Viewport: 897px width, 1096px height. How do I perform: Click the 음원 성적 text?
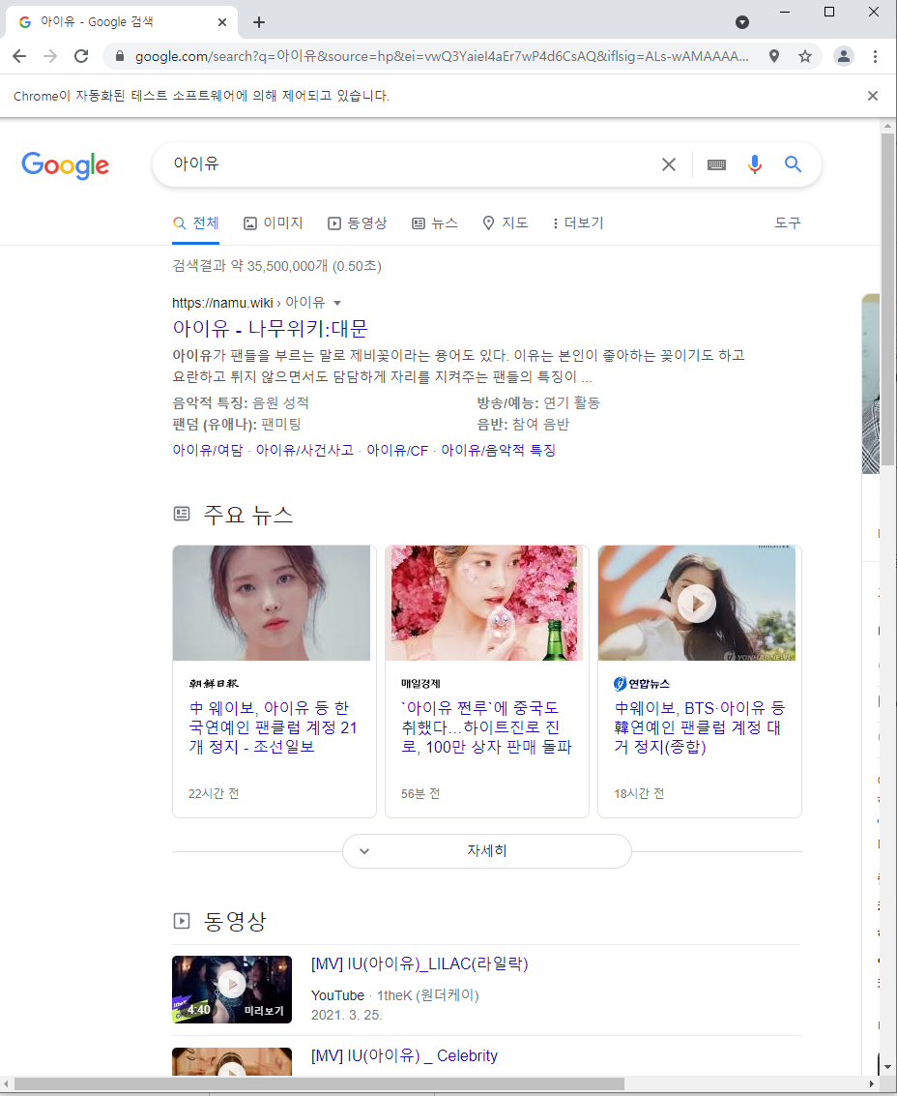280,402
